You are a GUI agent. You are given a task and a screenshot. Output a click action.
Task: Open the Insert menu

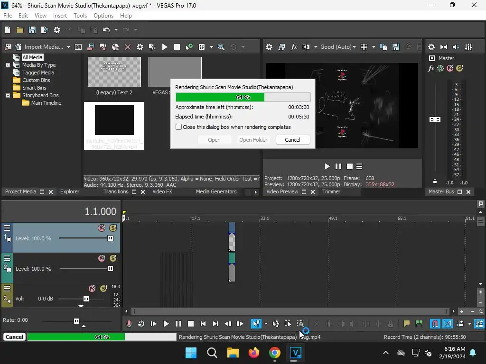click(x=60, y=16)
